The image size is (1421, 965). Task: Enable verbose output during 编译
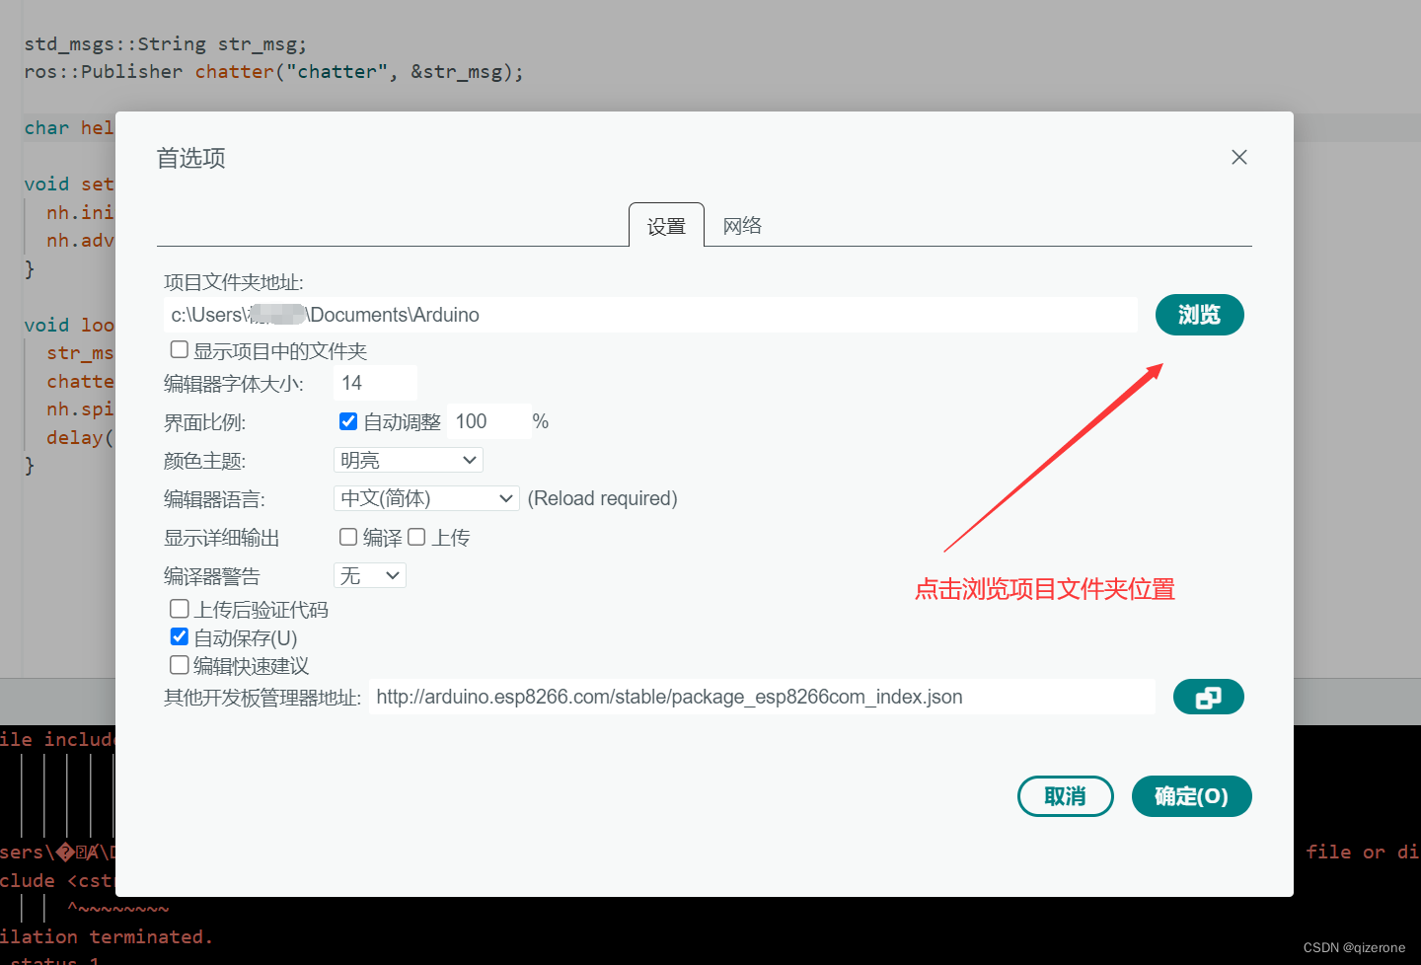(x=348, y=536)
